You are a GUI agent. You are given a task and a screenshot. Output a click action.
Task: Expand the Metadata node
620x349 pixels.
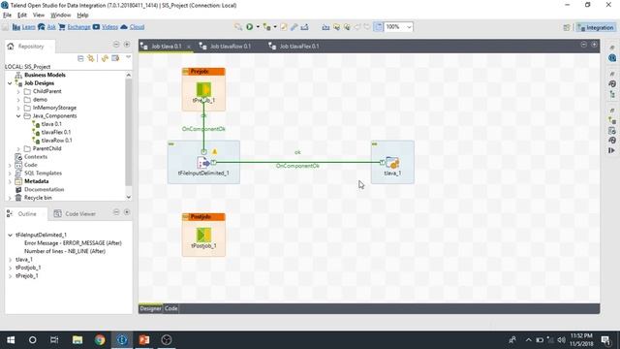coord(10,181)
